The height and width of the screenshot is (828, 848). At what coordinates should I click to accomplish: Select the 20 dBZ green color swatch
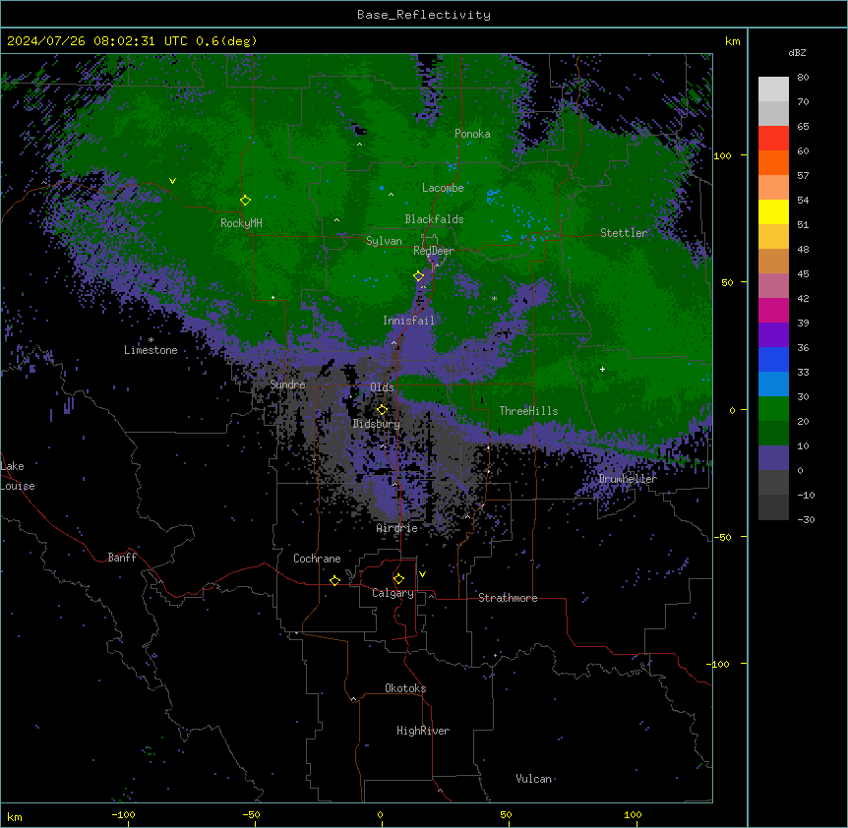tap(773, 409)
